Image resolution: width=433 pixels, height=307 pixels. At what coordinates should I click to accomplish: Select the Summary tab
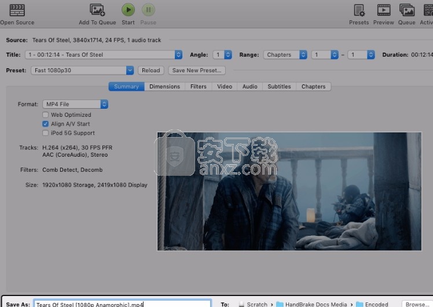point(126,86)
